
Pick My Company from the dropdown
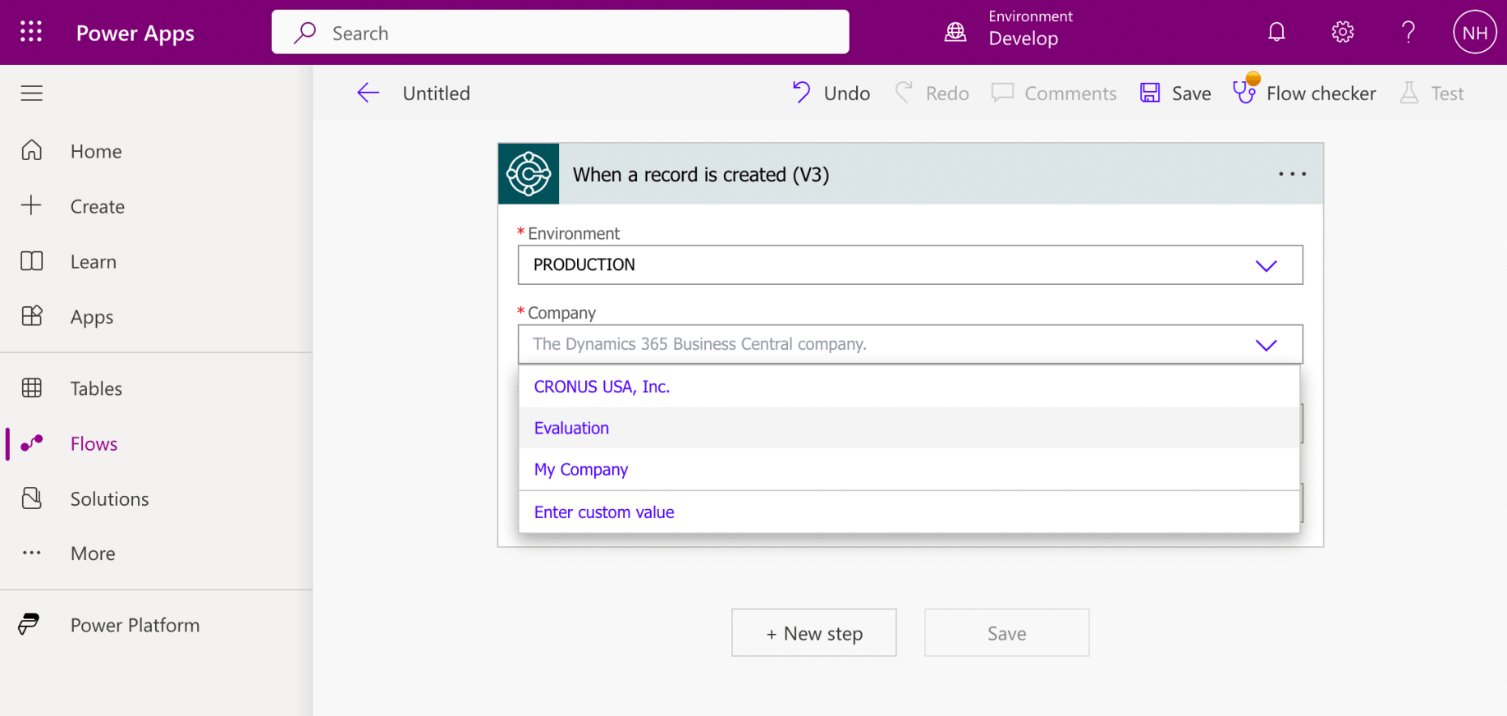[x=580, y=470]
